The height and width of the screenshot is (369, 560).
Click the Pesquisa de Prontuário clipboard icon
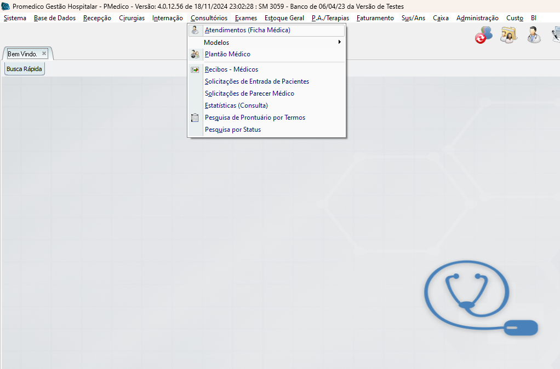coord(195,118)
